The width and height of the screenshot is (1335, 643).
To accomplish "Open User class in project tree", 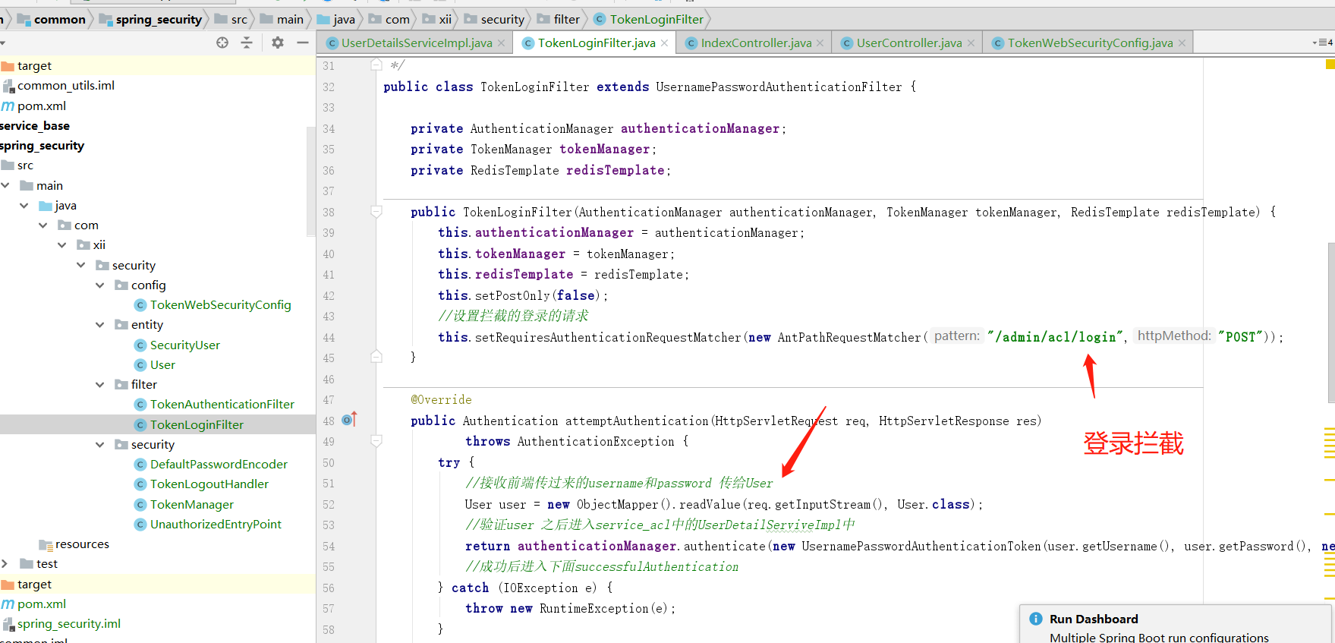I will coord(162,365).
